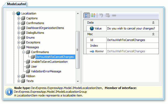Collapse the Localization root node
The width and height of the screenshot is (168, 104).
coord(14,14)
